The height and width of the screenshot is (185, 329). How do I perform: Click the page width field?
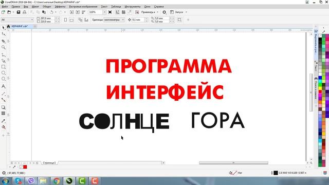tap(47, 18)
